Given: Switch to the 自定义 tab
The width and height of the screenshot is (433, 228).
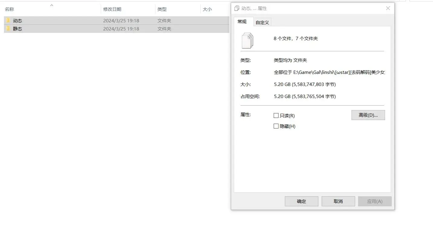Looking at the screenshot, I should click(262, 22).
